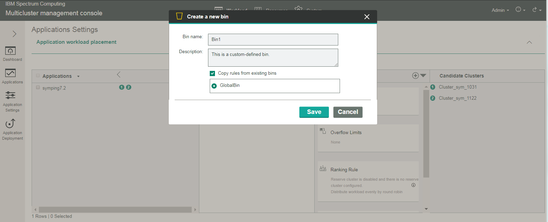Viewport: 548px width, 222px height.
Task: Click Save in the new bin dialog
Action: tap(314, 112)
